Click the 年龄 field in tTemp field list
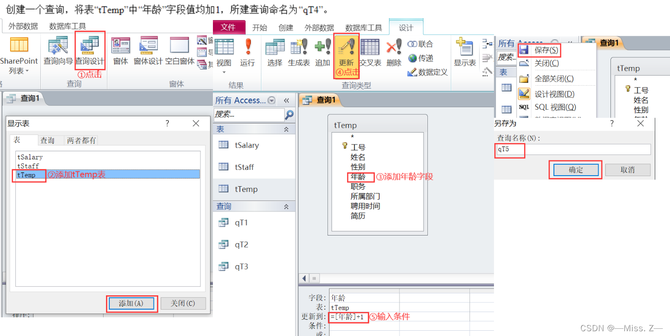Viewport: 670px width, 336px height. tap(358, 177)
